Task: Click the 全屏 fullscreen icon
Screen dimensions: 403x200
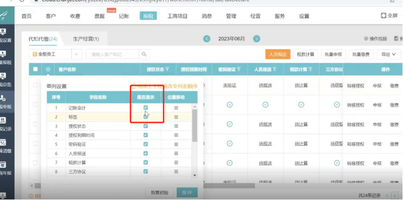Action: 383,16
